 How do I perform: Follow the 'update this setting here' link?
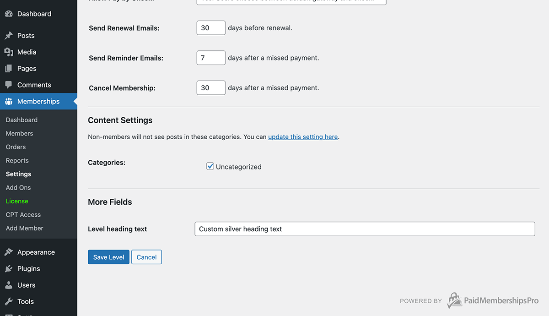(303, 137)
